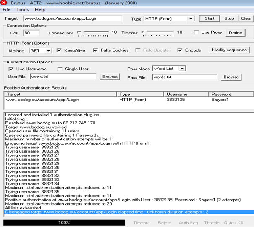The width and height of the screenshot is (254, 227).
Task: Click the Timeout slider
Action: coord(157,33)
